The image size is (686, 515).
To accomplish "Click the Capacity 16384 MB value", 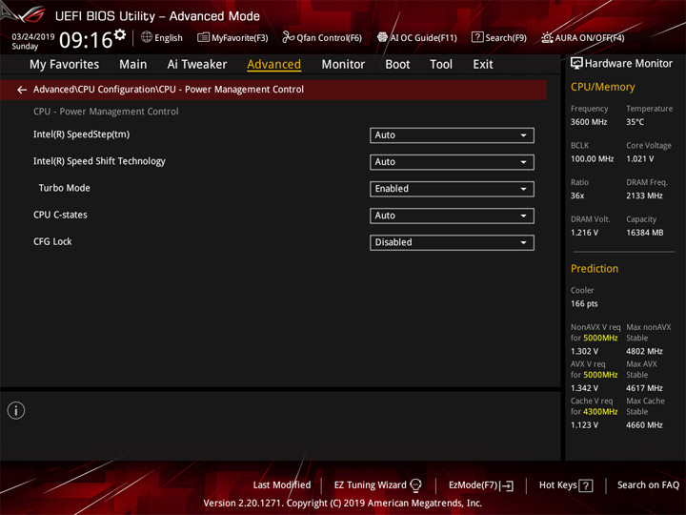I will (x=644, y=233).
